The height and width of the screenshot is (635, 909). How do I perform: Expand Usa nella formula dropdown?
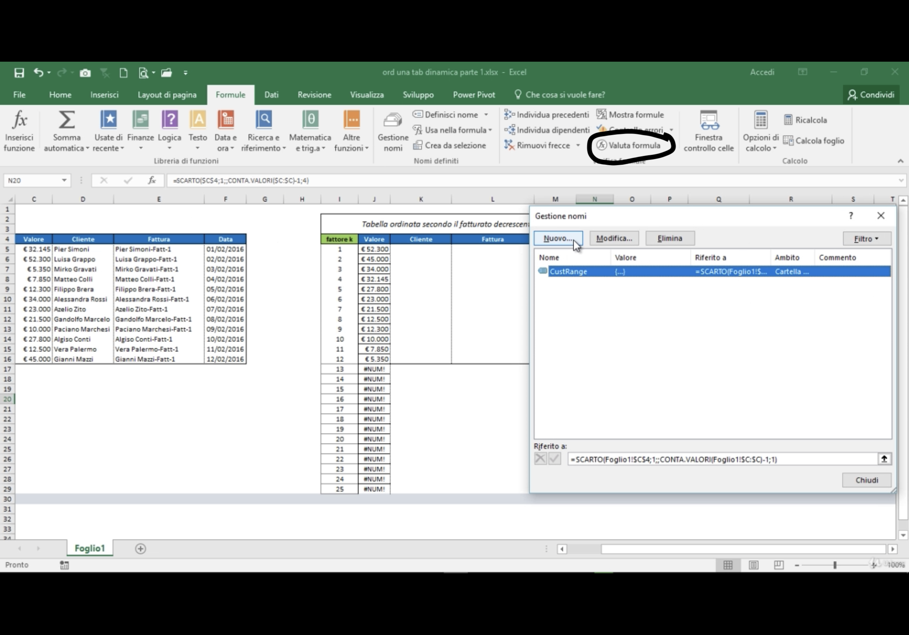pos(490,130)
